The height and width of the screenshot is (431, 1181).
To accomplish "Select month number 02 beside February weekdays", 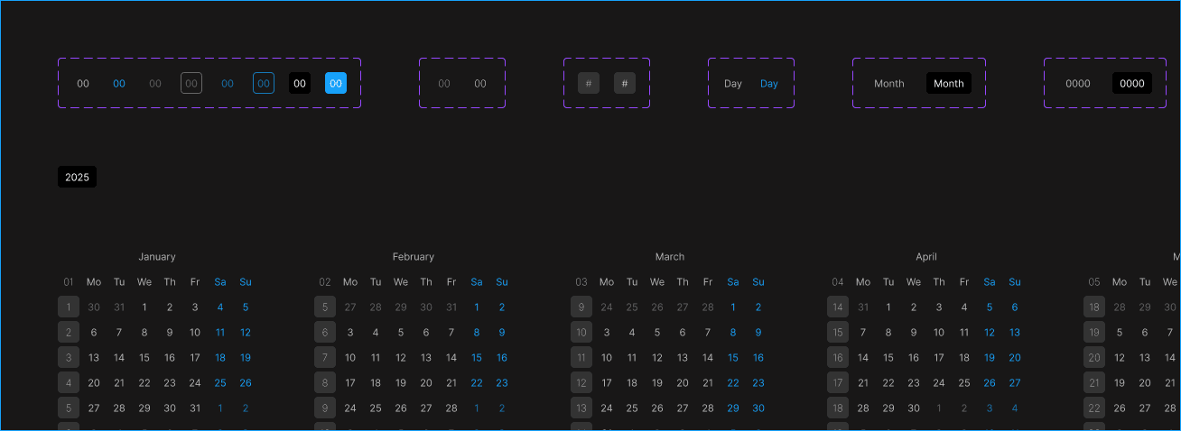I will [x=325, y=282].
